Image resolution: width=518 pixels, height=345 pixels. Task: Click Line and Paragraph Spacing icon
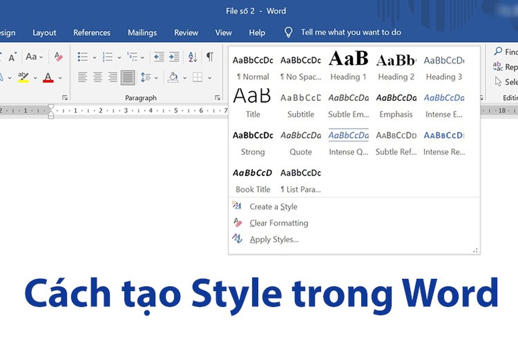coord(146,78)
